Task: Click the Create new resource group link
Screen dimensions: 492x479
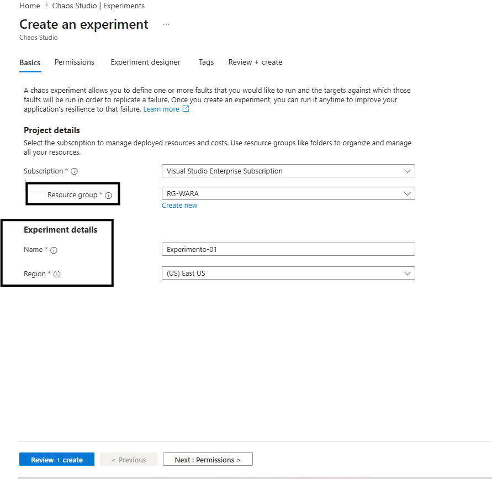Action: click(179, 206)
